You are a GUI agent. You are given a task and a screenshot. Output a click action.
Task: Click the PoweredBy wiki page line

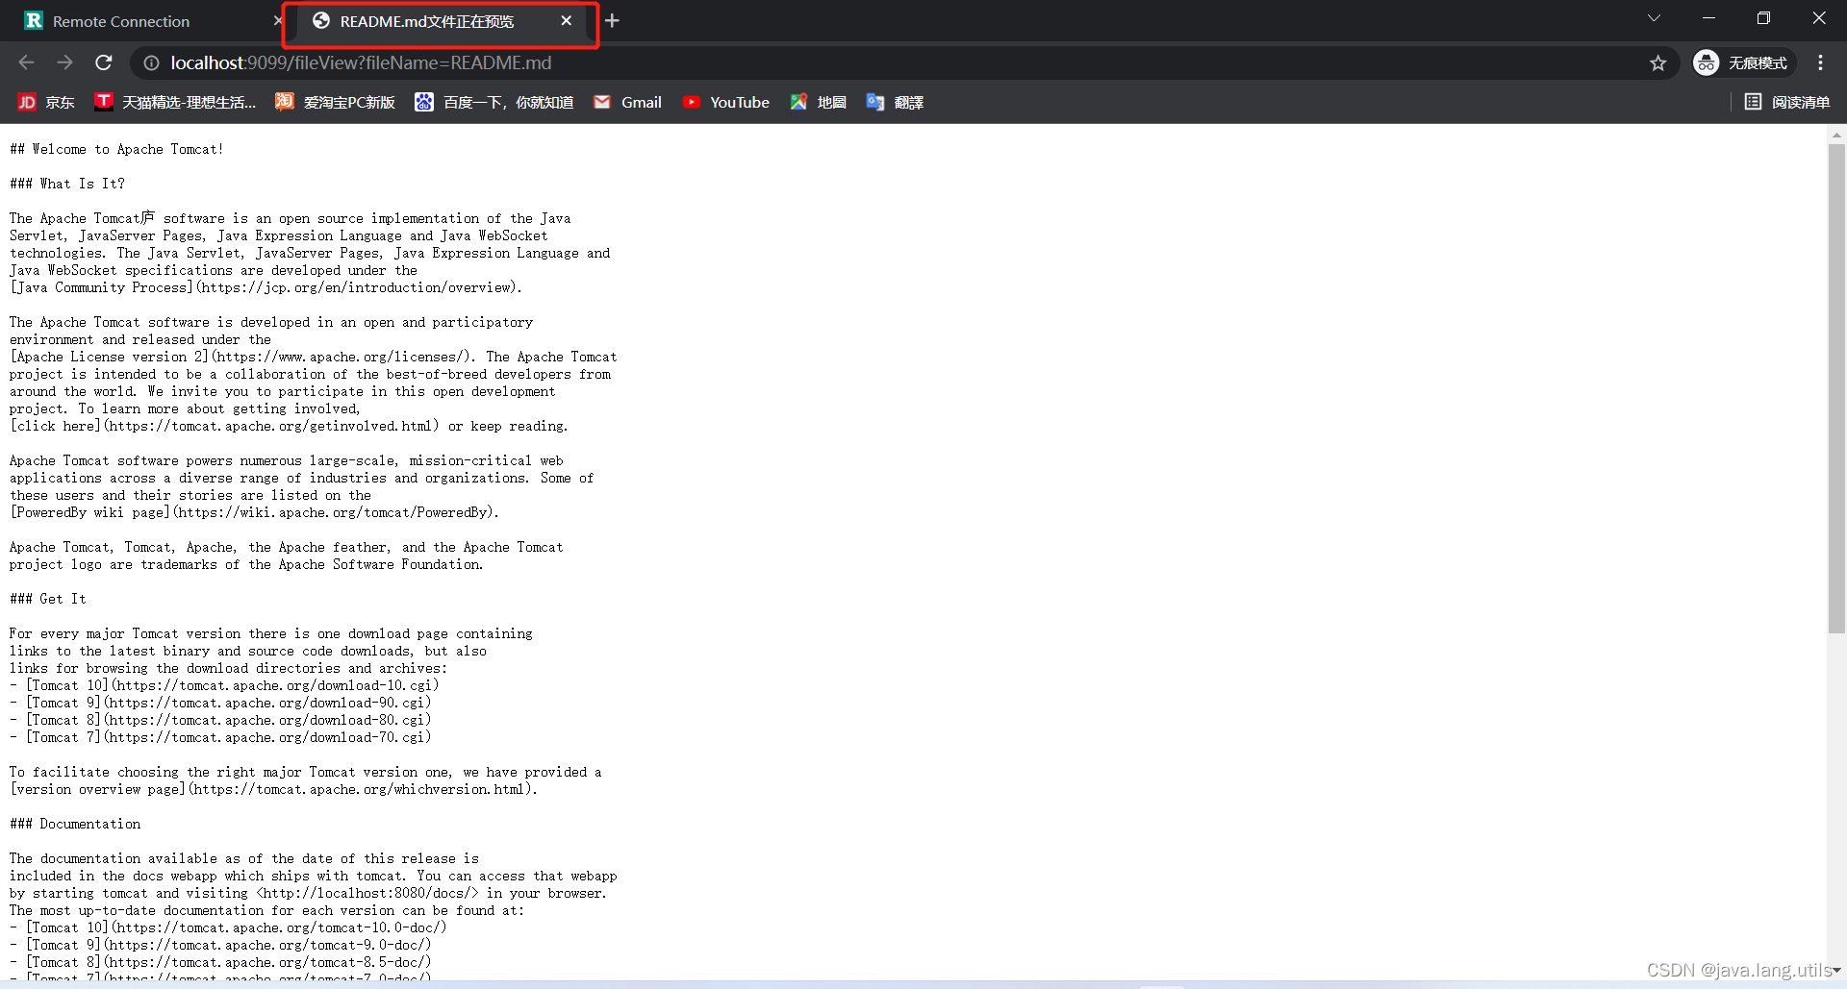(254, 512)
